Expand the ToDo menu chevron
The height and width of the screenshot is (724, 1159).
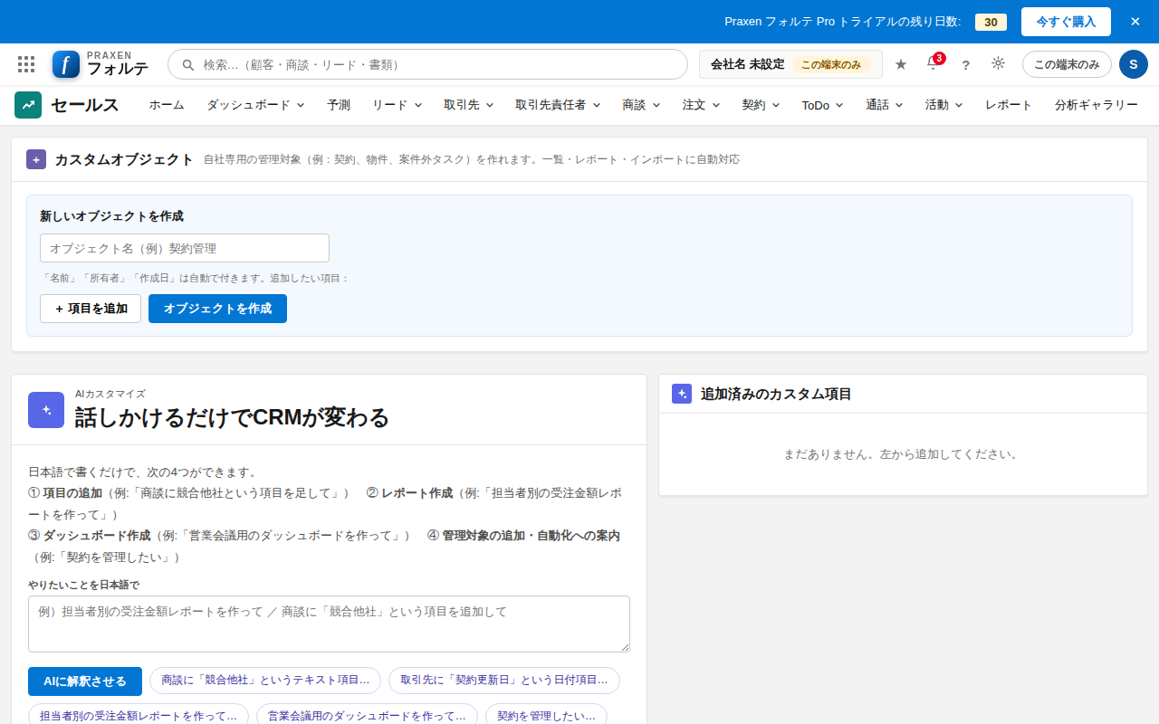(839, 105)
